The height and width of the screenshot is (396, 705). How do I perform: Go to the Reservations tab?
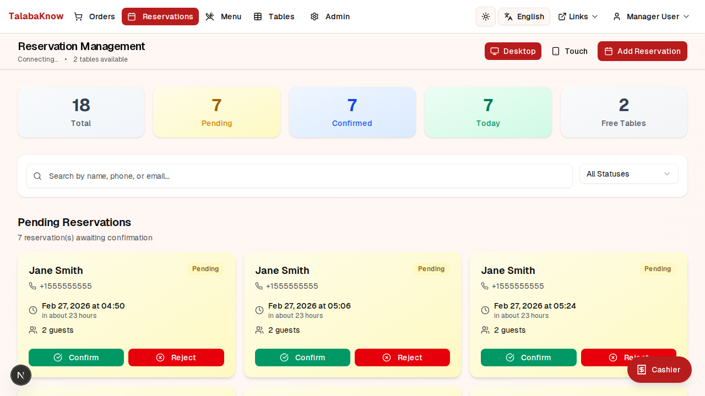pyautogui.click(x=160, y=16)
